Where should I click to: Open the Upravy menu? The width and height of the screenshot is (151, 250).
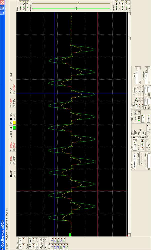(7, 236)
